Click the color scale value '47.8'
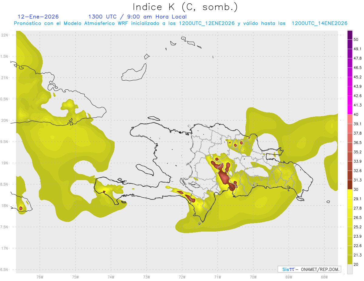Image resolution: width=364 pixels, height=281 pixels. 358,58
